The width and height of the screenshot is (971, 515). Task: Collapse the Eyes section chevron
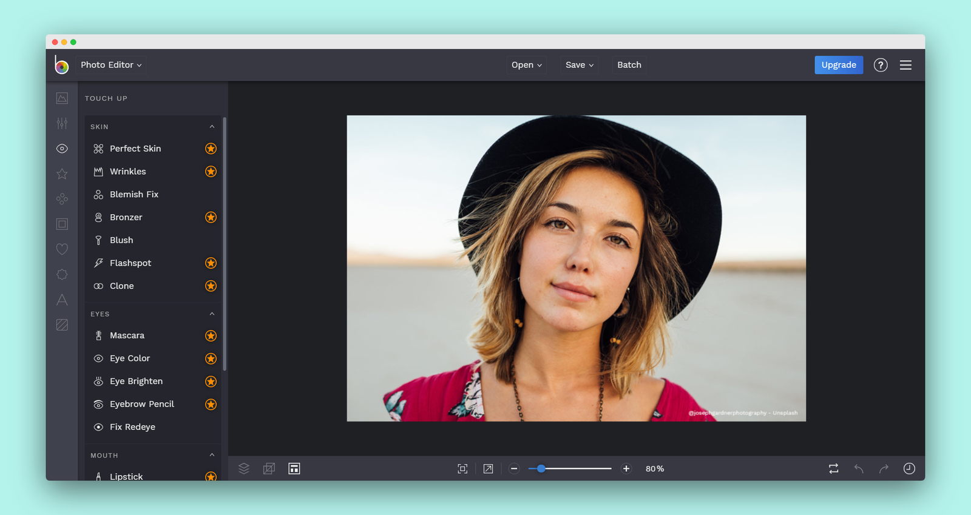[212, 314]
